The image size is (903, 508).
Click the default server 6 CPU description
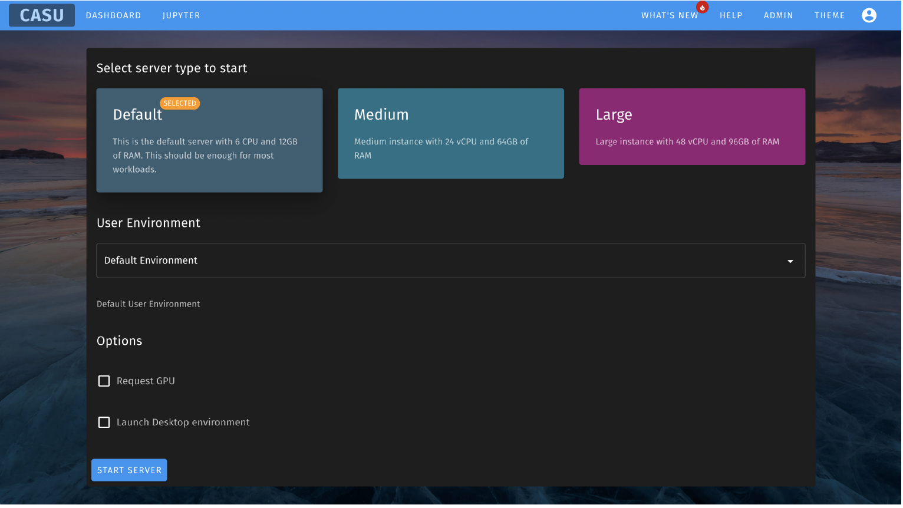coord(206,156)
